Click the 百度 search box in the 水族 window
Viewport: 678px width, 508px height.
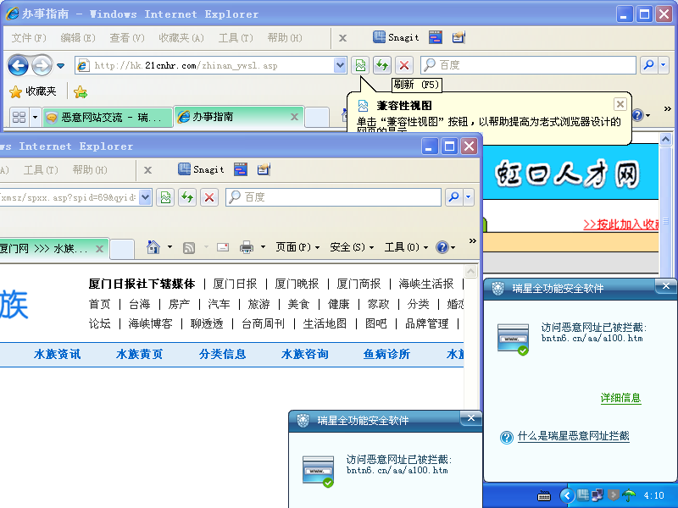click(x=333, y=197)
